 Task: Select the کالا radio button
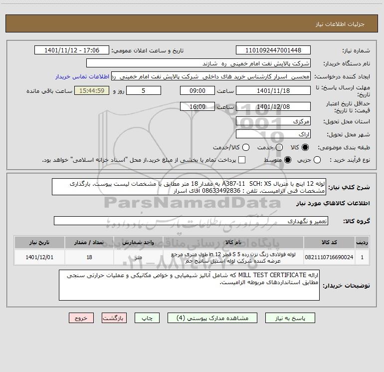pos(305,147)
